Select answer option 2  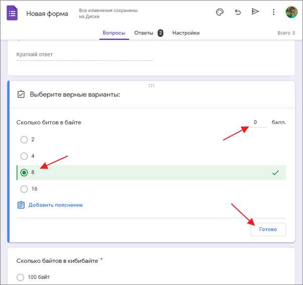click(24, 139)
